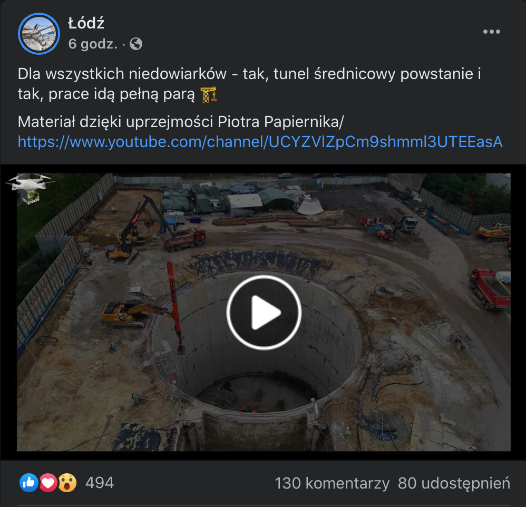Image resolution: width=526 pixels, height=507 pixels.
Task: Open the Łódź page name link
Action: click(x=86, y=24)
